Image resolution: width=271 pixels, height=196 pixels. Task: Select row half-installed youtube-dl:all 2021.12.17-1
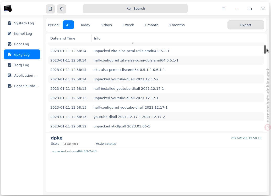(x=156, y=88)
